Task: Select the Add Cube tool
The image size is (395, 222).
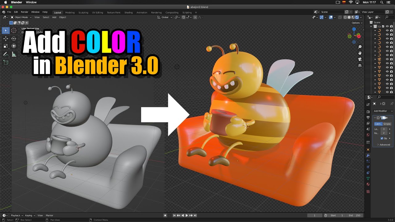Action: pyautogui.click(x=6, y=62)
